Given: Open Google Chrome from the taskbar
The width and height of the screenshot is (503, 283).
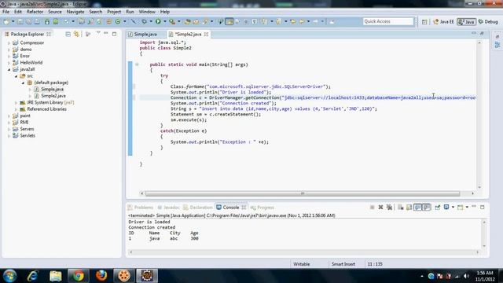Looking at the screenshot, I should pyautogui.click(x=78, y=276).
